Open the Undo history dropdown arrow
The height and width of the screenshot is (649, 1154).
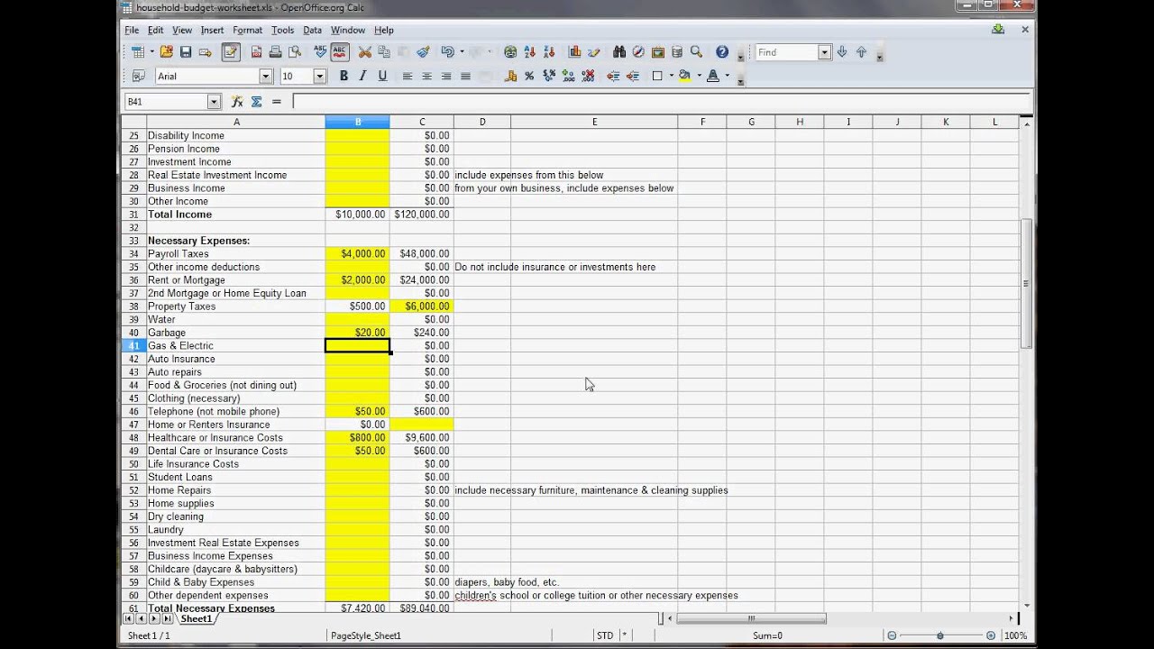(462, 52)
